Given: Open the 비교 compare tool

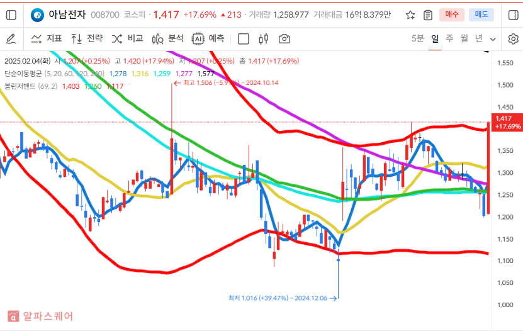Looking at the screenshot, I should click(x=127, y=38).
